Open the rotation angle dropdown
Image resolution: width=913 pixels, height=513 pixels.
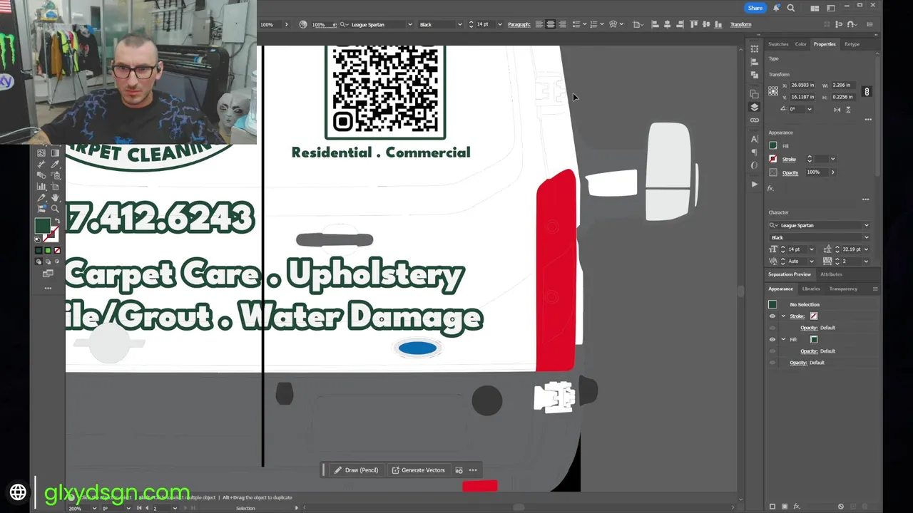(x=809, y=109)
